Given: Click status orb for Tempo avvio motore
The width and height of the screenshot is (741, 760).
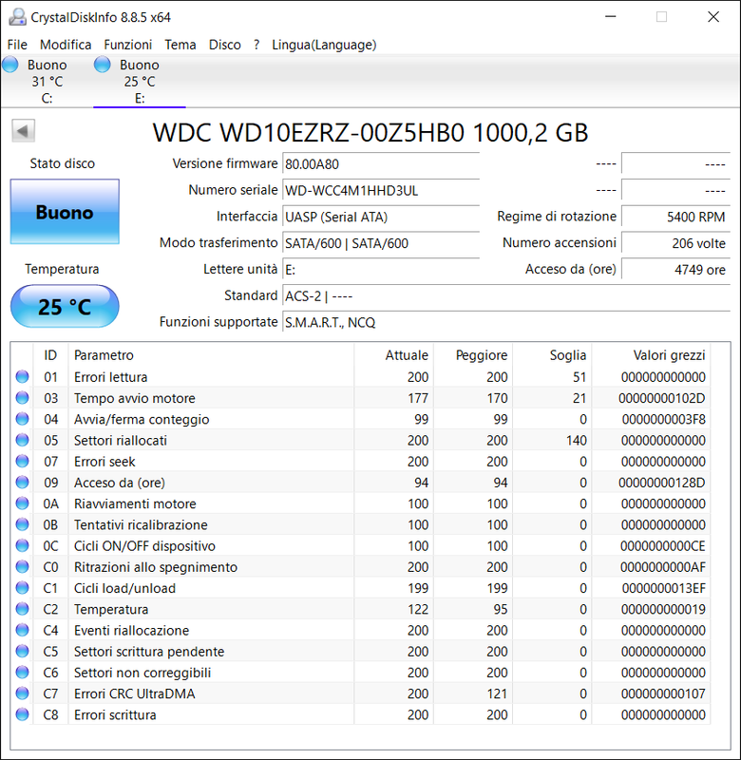Looking at the screenshot, I should (x=22, y=398).
